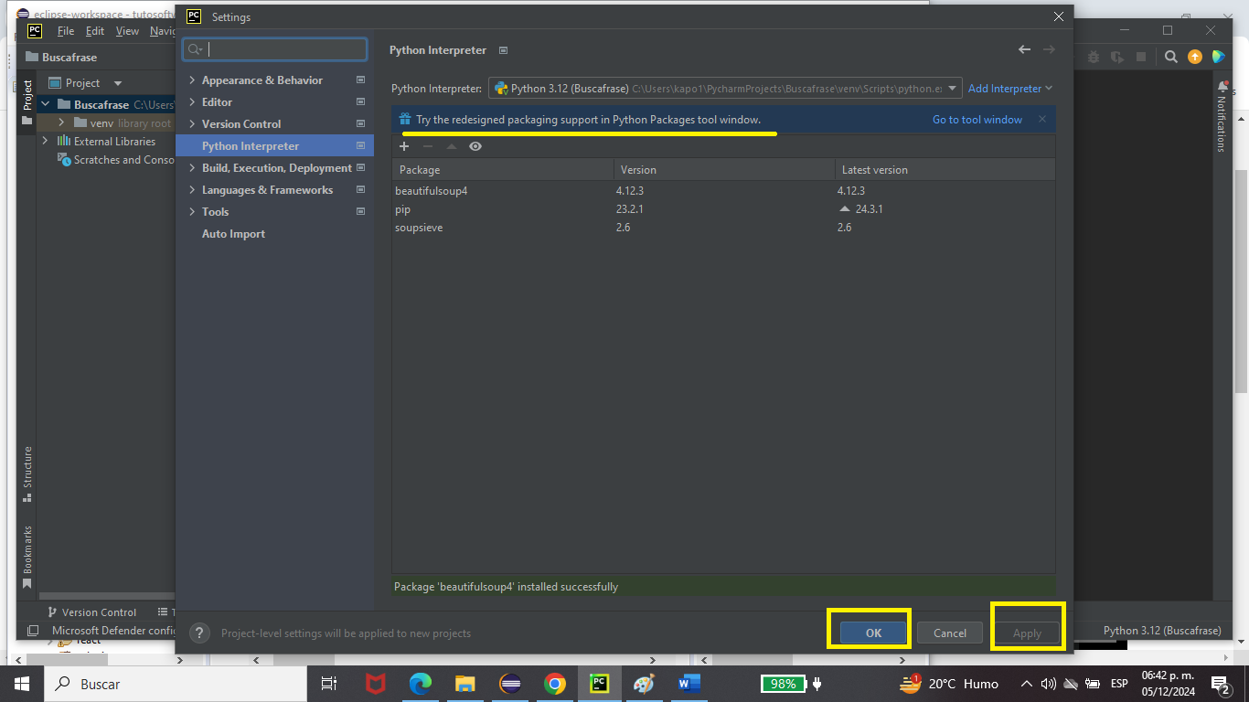1249x702 pixels.
Task: Expand the Tools settings category
Action: click(192, 212)
